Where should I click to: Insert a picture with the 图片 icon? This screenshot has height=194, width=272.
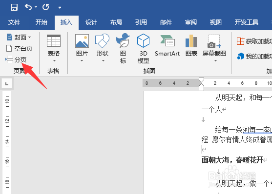pos(82,41)
